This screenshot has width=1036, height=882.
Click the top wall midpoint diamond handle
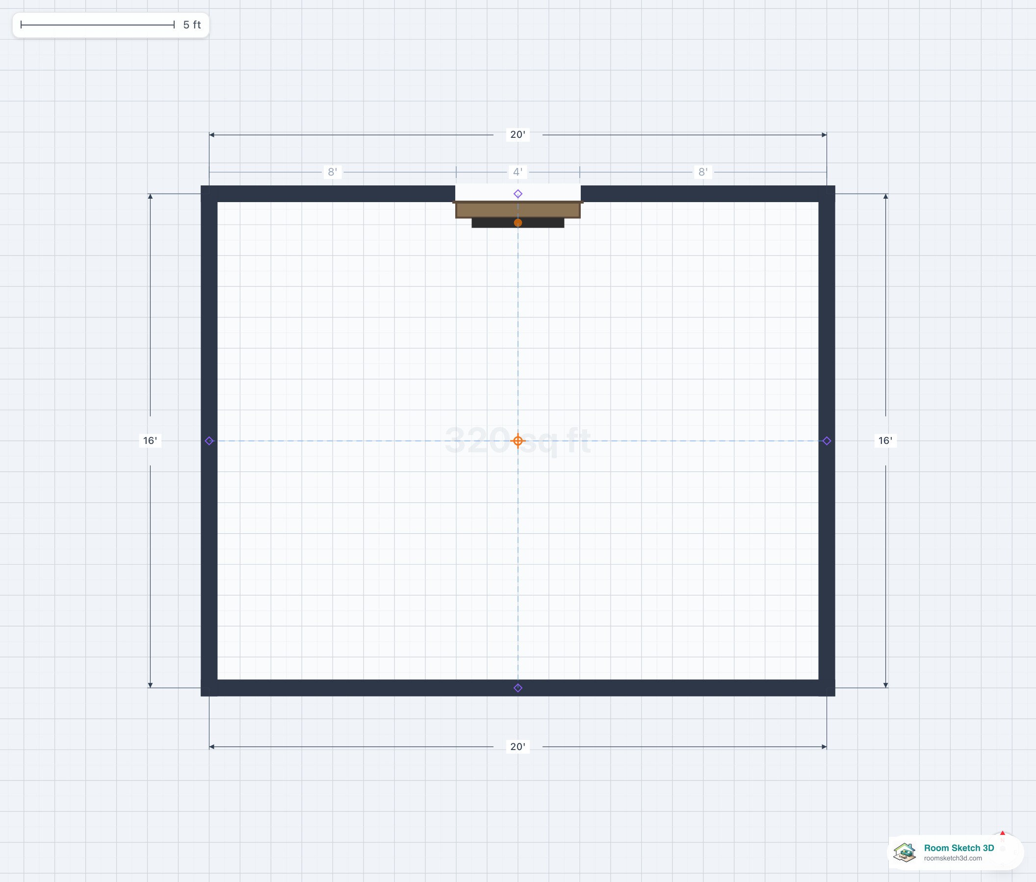(x=518, y=194)
